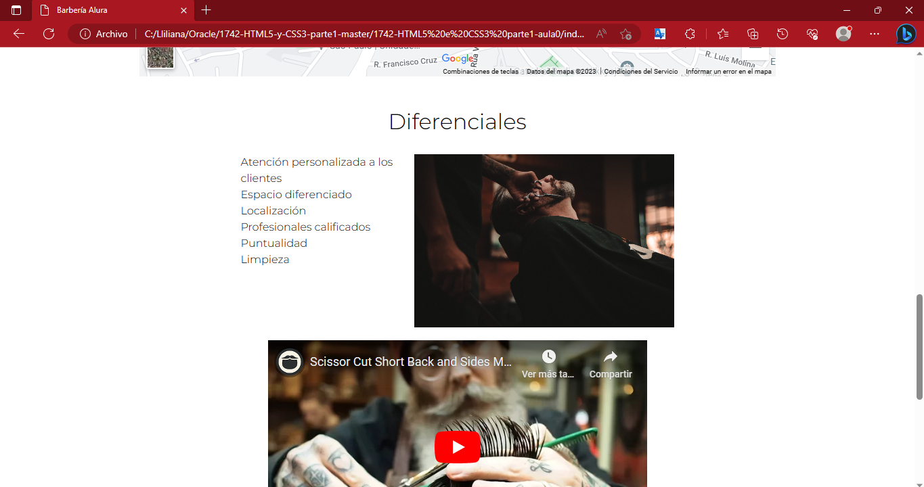Click the address bar file URL

click(x=364, y=34)
